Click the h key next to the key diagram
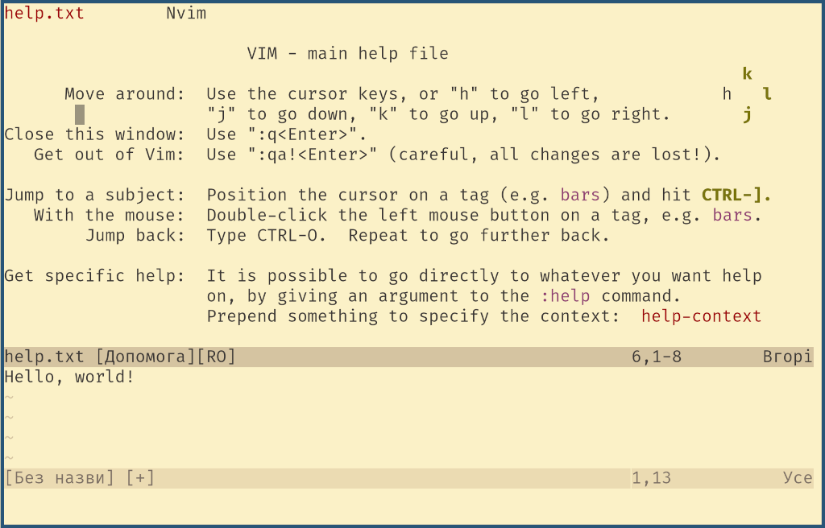This screenshot has height=528, width=825. 726,93
